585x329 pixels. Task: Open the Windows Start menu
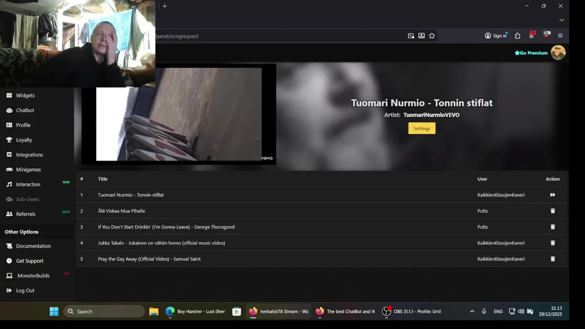tap(54, 311)
